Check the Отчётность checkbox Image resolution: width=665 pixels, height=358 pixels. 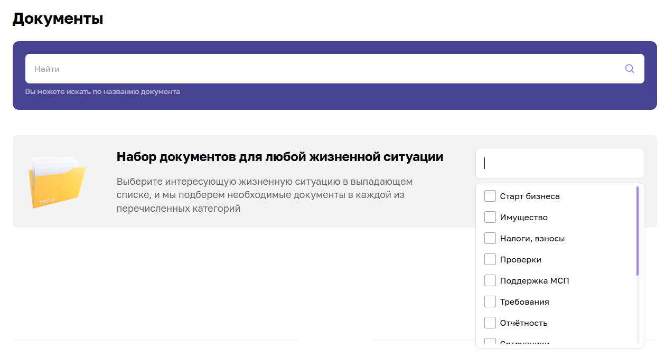point(490,323)
